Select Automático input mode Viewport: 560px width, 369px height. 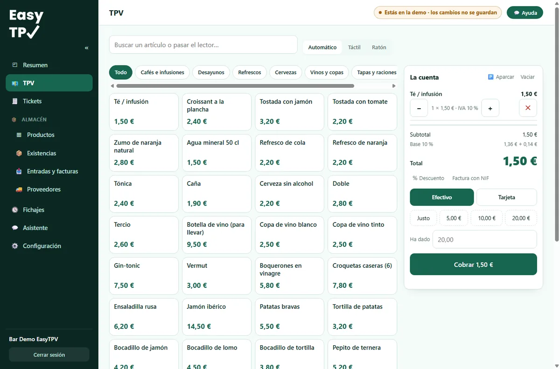pyautogui.click(x=322, y=47)
